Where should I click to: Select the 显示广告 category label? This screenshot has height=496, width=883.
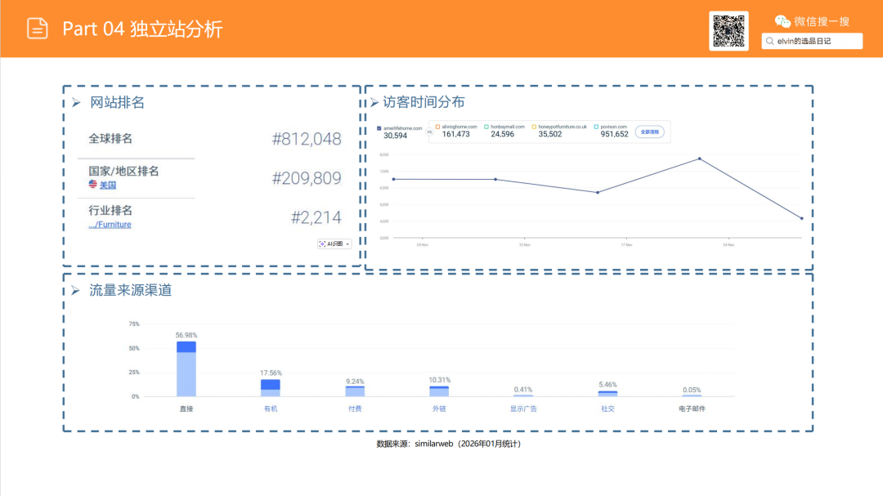click(522, 407)
